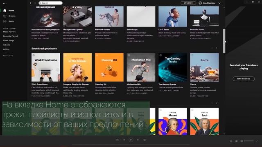Open the Белый шум playlist cover
Image resolution: width=262 pixels, height=147 pixels.
[x=141, y=16]
